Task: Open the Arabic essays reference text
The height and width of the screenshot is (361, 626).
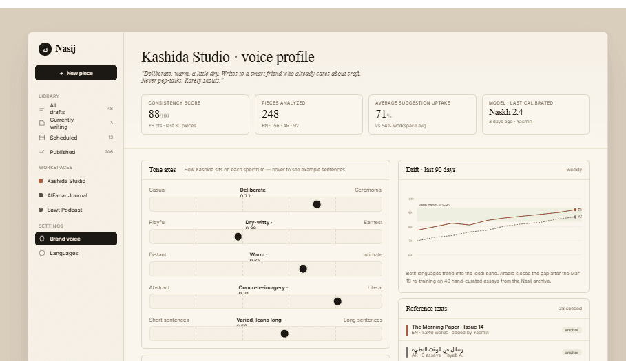Action: pyautogui.click(x=494, y=352)
